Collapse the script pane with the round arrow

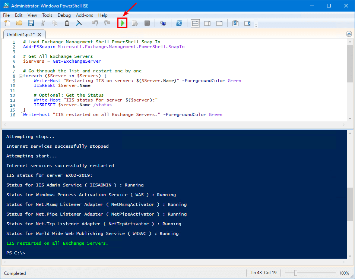click(x=349, y=34)
